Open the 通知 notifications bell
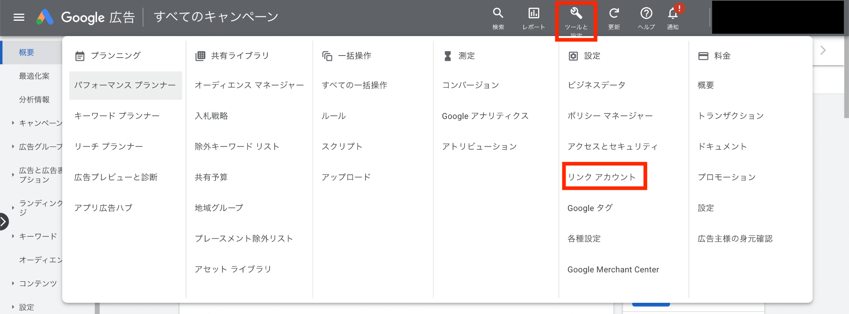 [x=673, y=13]
